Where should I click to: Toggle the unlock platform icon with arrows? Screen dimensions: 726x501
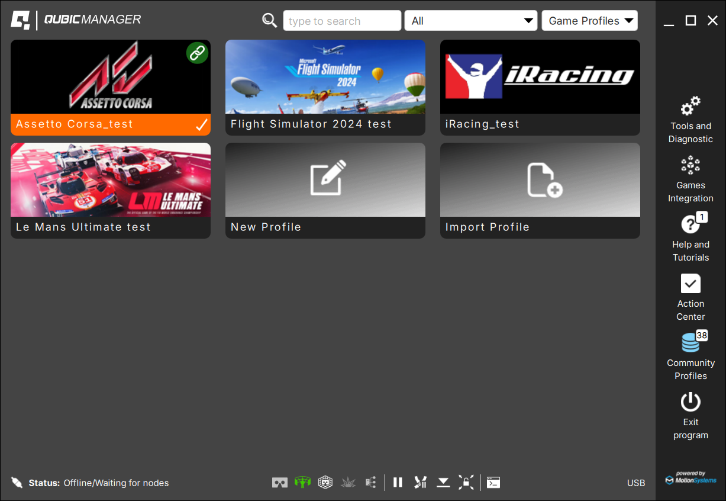(466, 483)
